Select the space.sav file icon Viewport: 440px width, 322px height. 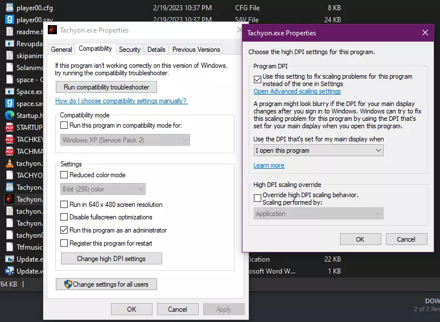10,103
